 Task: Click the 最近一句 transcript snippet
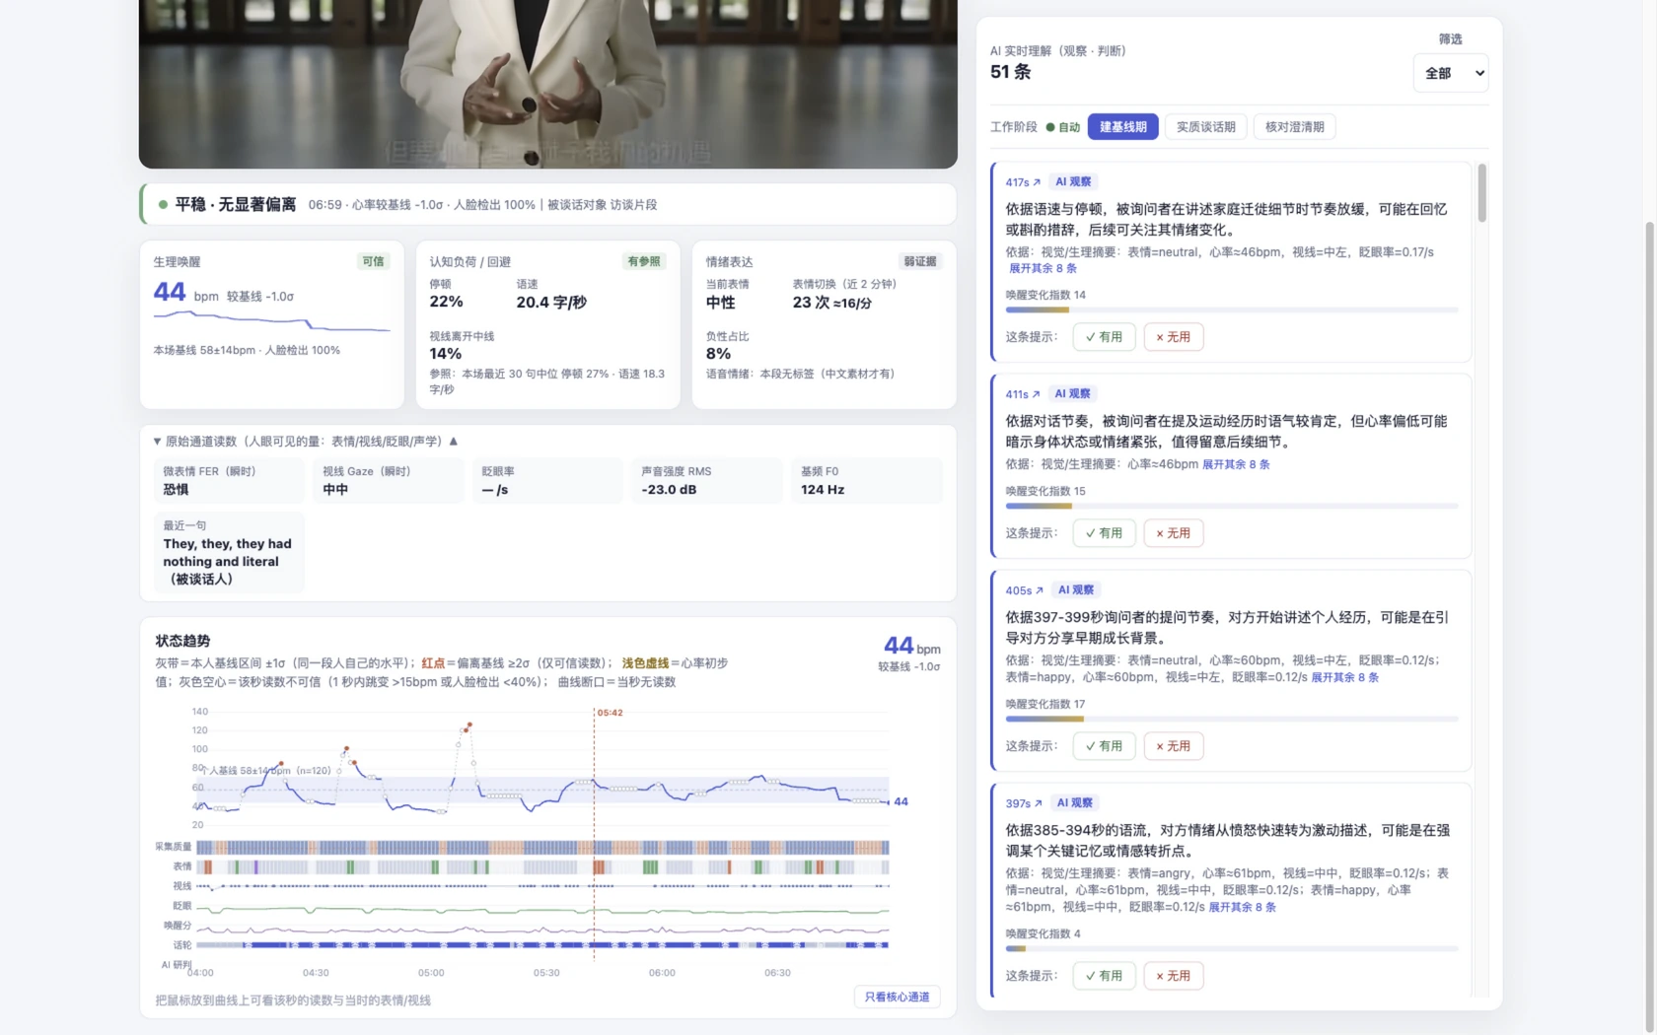pyautogui.click(x=229, y=552)
